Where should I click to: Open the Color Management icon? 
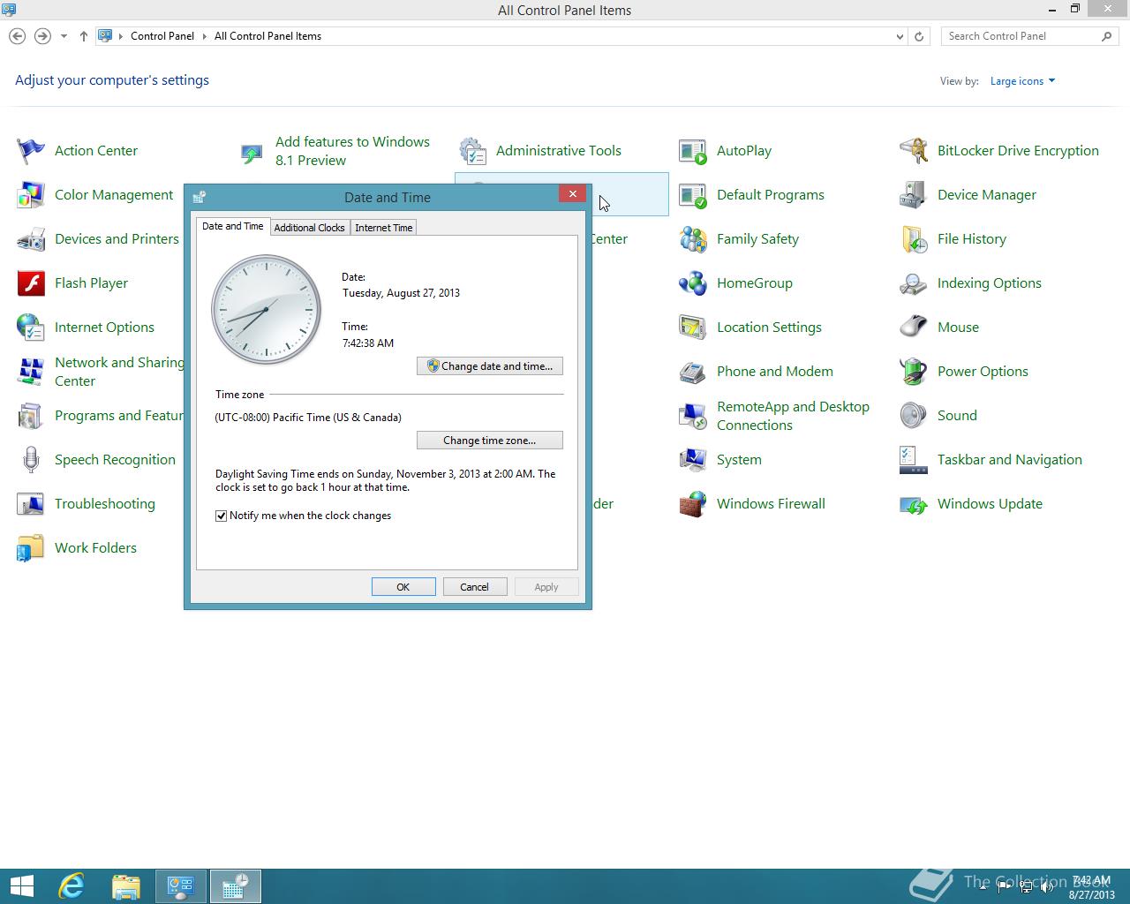tap(31, 195)
